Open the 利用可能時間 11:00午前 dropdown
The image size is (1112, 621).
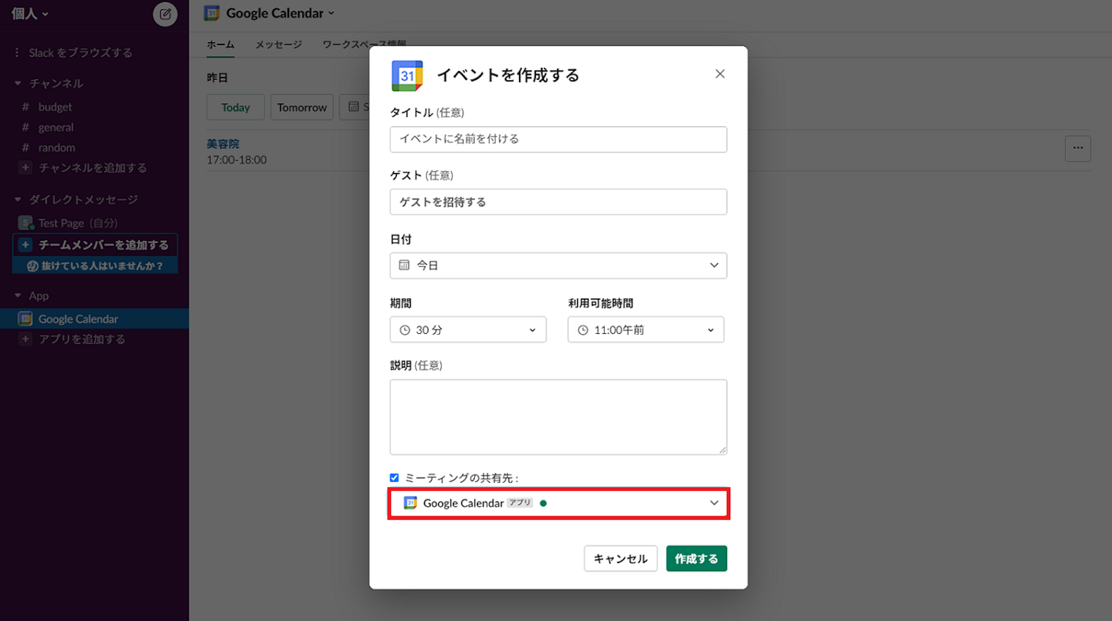646,329
